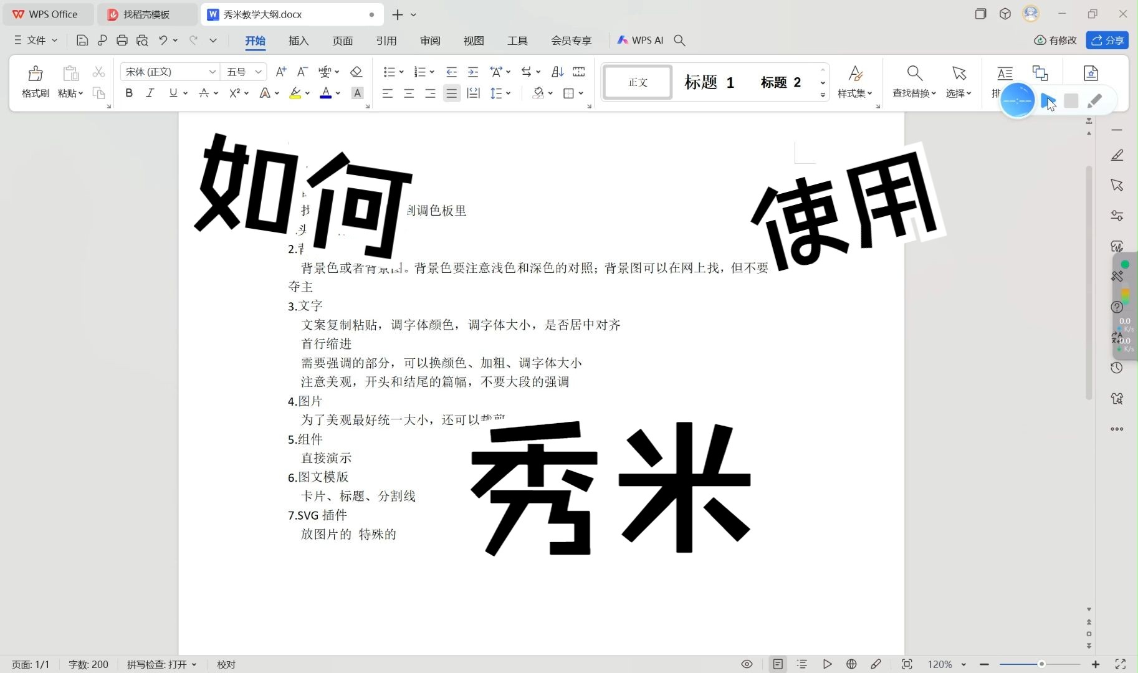
Task: Switch to the 页面 ribbon tab
Action: click(x=343, y=41)
